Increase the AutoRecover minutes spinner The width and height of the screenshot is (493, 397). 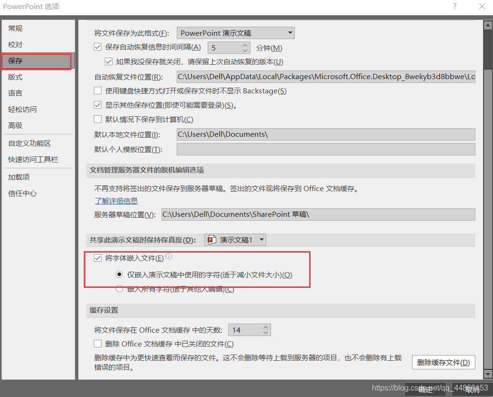coord(245,45)
